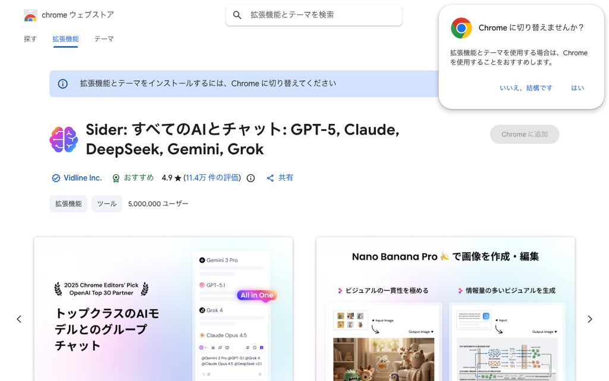Click the 4.9 rating value
Screen dimensions: 609x381
167,177
